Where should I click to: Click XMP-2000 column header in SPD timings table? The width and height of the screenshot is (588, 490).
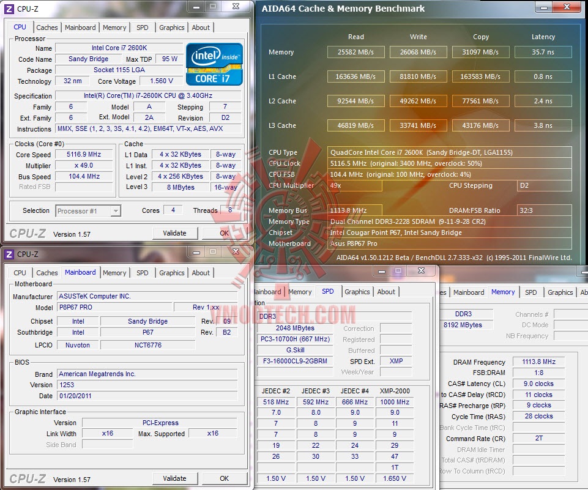coord(395,391)
